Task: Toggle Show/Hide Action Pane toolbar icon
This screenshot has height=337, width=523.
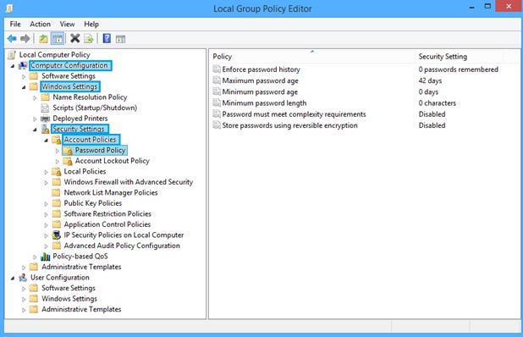Action: (x=120, y=39)
